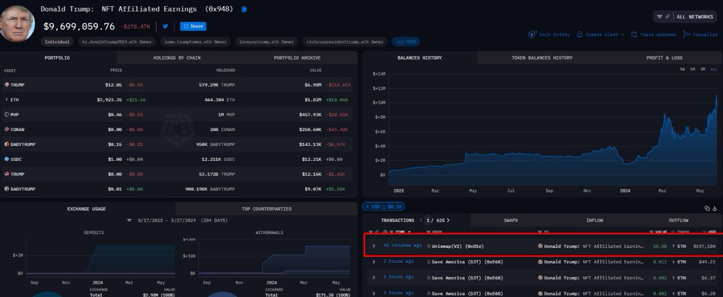Viewport: 723px width, 297px height.
Task: Go to next transactions page
Action: pos(448,221)
